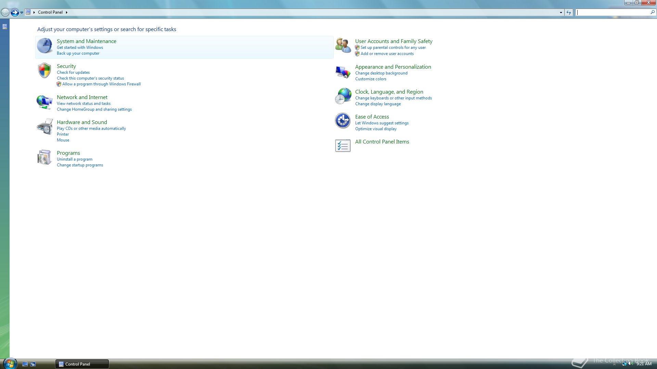Click Change startup programs
Screen dimensions: 657x369
pyautogui.click(x=80, y=165)
